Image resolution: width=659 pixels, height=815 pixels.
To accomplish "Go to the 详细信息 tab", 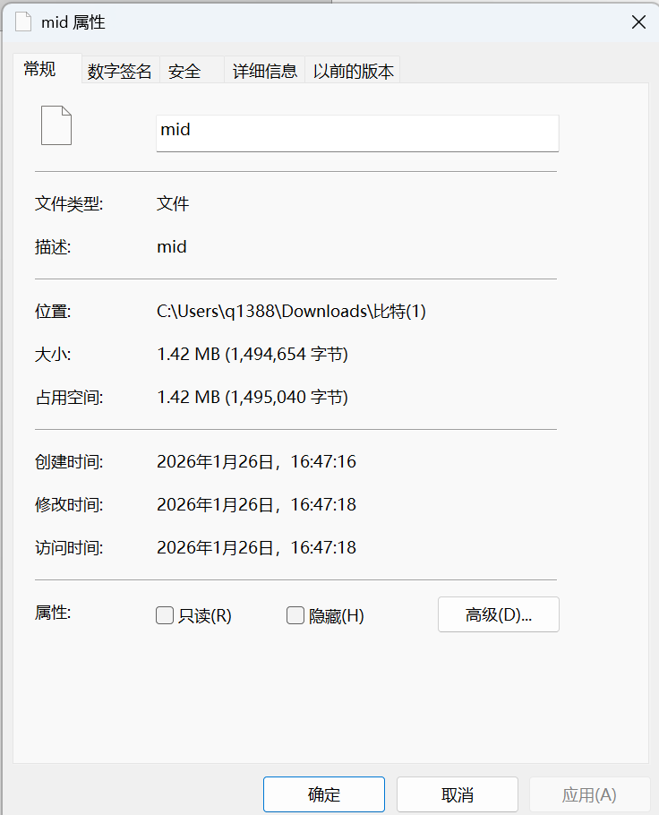I will click(x=265, y=72).
